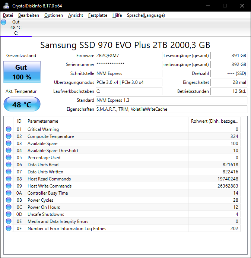
Task: Click the ID cell 0C
Action: pos(19,207)
